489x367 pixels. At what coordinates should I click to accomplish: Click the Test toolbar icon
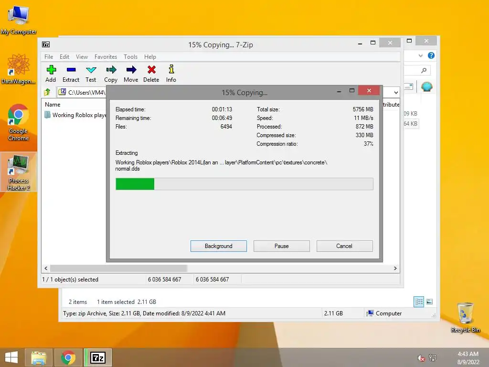pyautogui.click(x=91, y=73)
